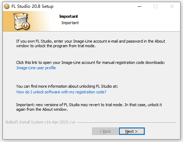Minimize the FL Studio Setup window
Viewport: 183px width, 142px height.
pos(139,6)
